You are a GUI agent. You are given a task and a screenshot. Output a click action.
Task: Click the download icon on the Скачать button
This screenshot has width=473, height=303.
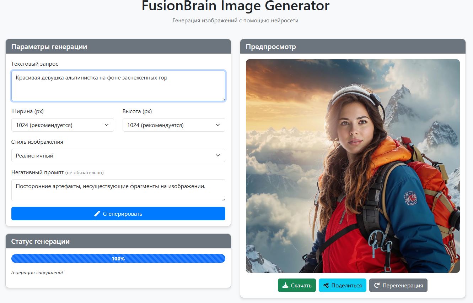285,286
